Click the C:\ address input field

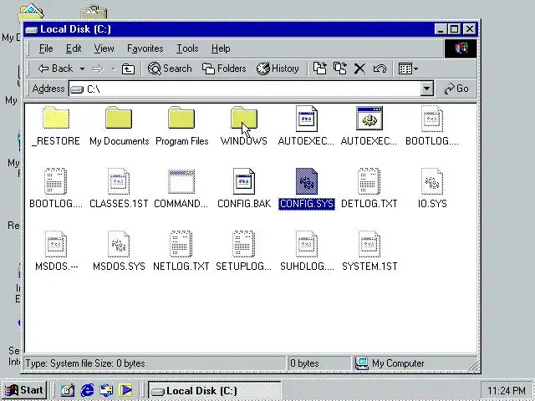(251, 89)
